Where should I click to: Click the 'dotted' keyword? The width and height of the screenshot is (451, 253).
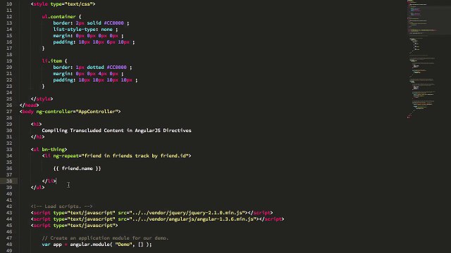96,67
